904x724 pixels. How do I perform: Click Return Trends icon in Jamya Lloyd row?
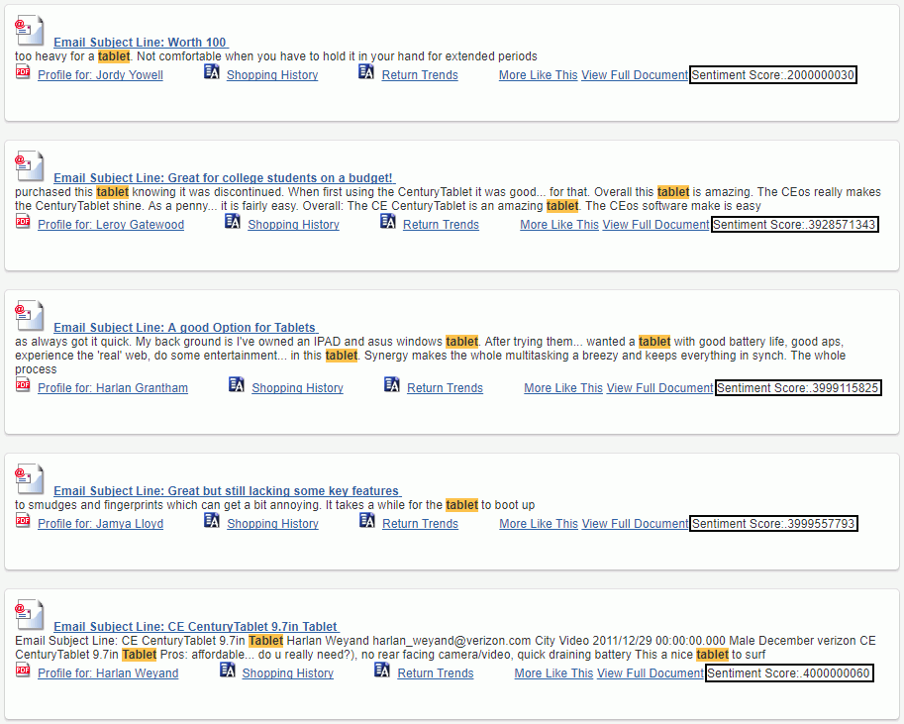pyautogui.click(x=367, y=521)
